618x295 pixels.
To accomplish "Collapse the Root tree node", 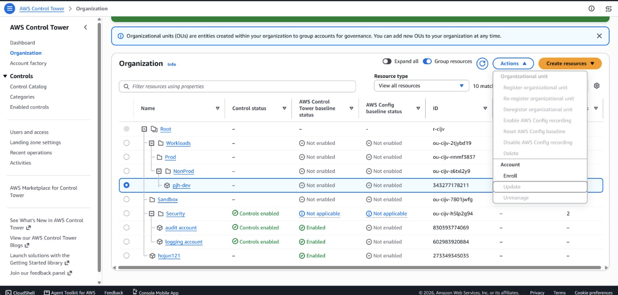I will pos(144,129).
